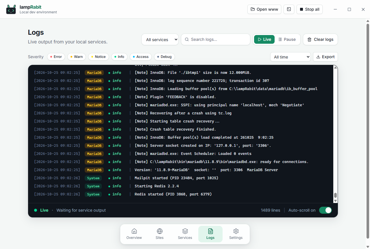This screenshot has width=370, height=249.
Task: Pause the live log stream
Action: (287, 39)
